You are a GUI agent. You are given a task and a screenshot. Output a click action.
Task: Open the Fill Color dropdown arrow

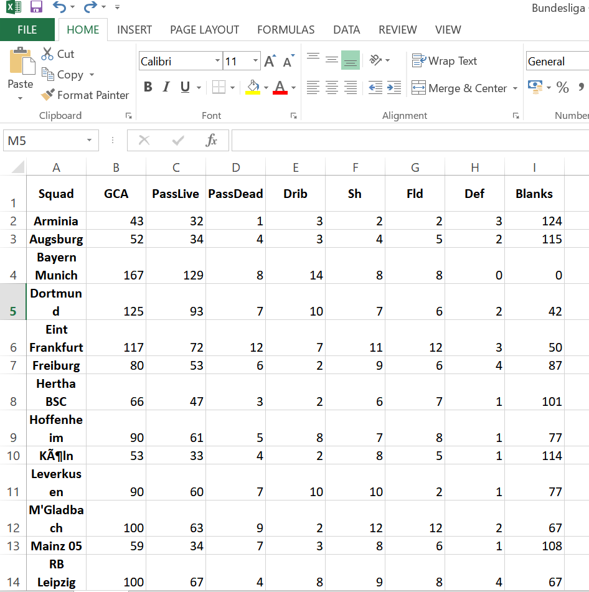click(266, 88)
